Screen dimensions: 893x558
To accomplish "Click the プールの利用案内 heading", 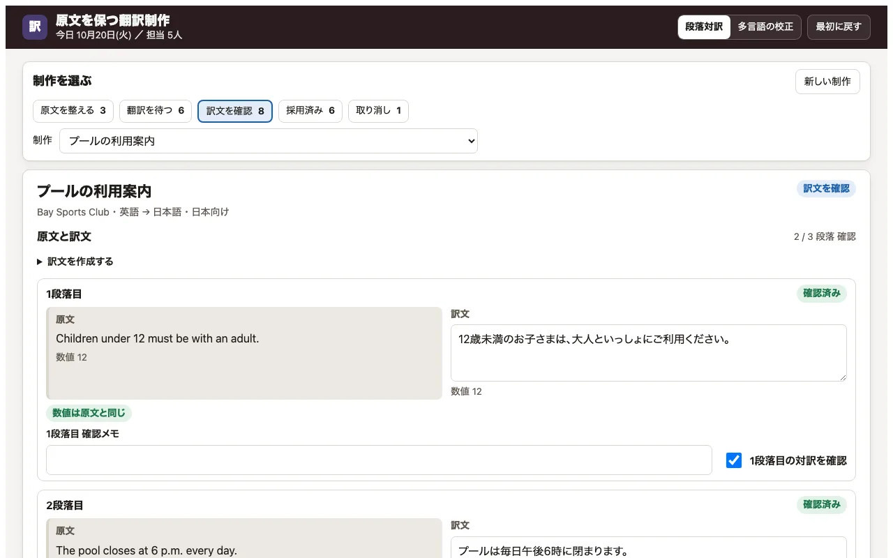I will (94, 192).
